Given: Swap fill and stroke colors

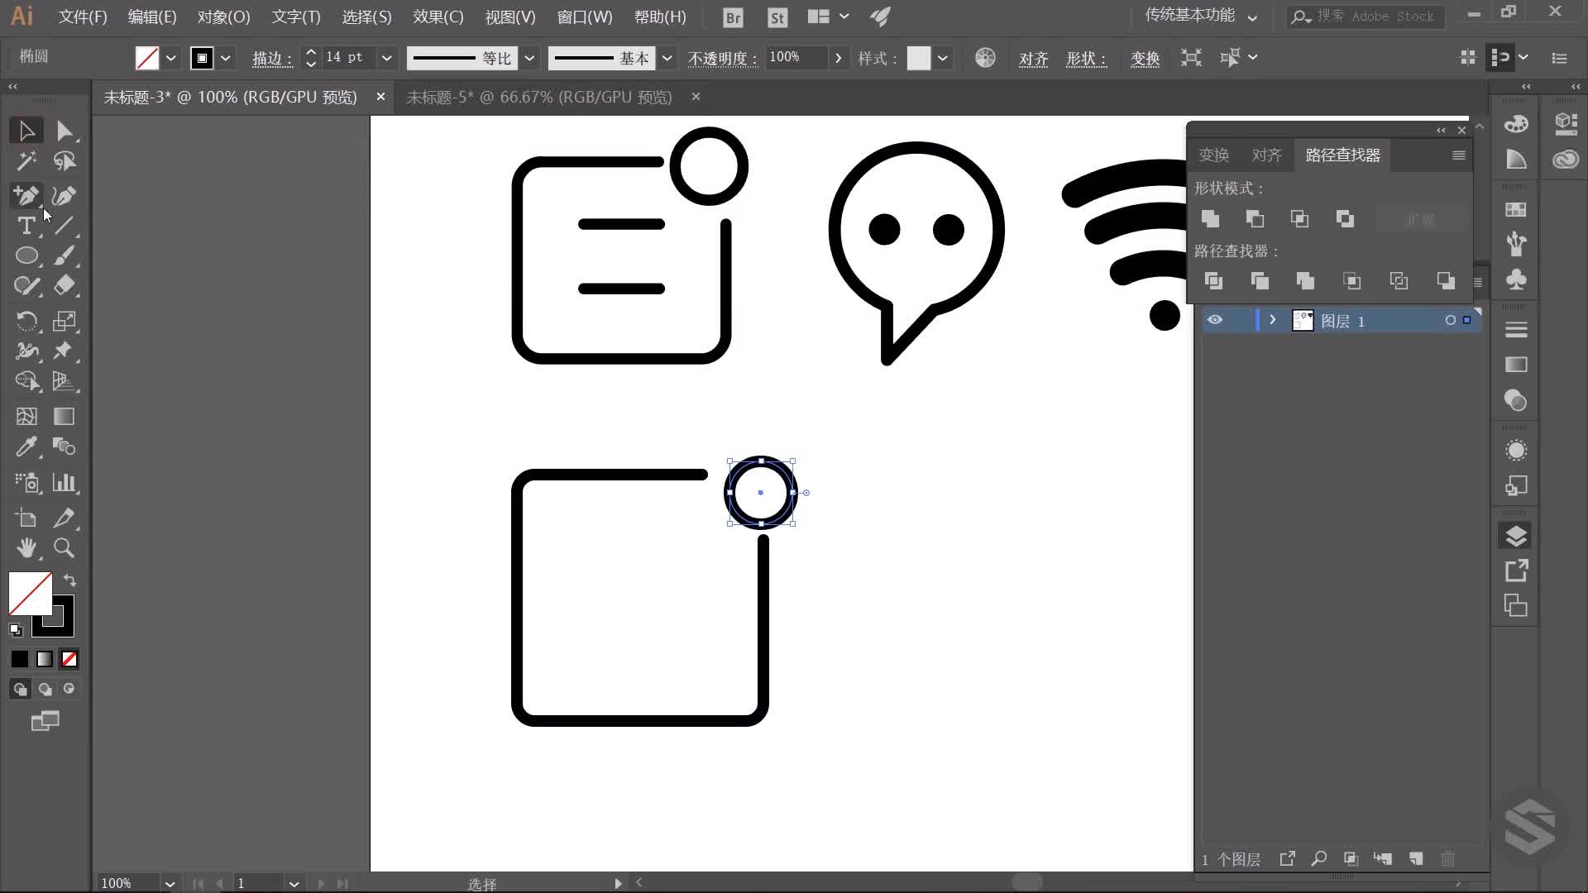Looking at the screenshot, I should 69,580.
